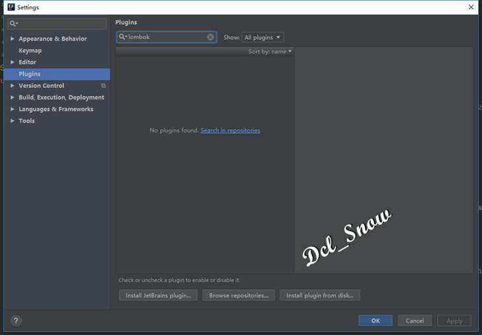Click the Apply button
The width and height of the screenshot is (482, 335).
click(454, 320)
